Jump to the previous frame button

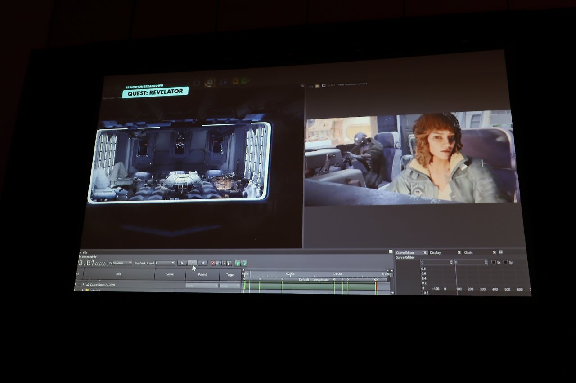point(182,263)
